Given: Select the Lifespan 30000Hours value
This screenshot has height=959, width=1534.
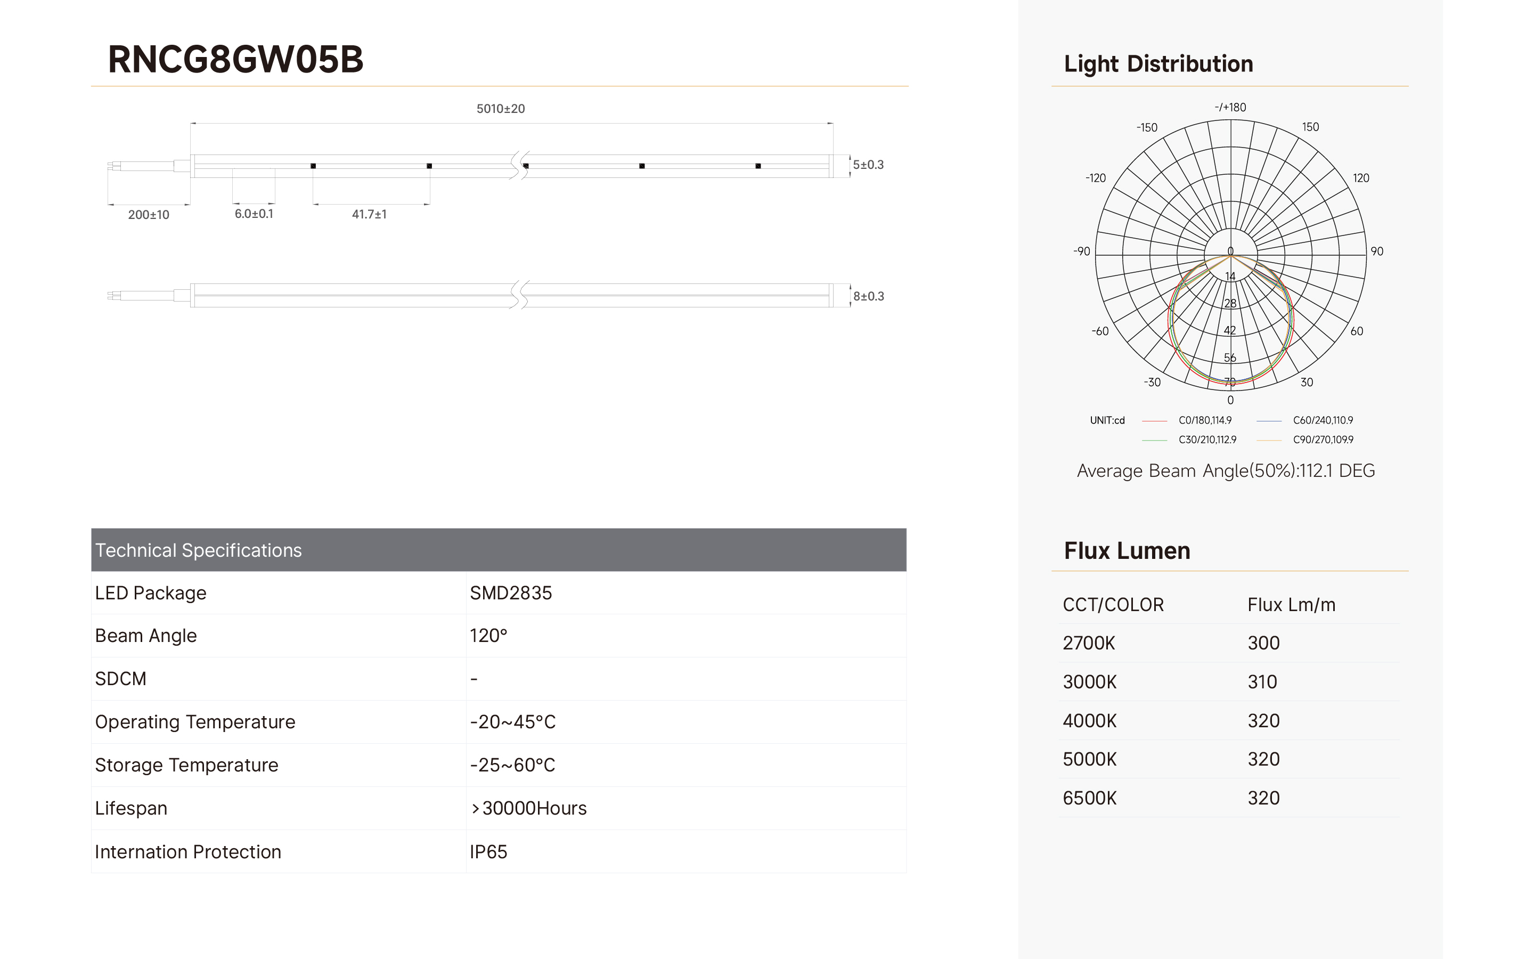Looking at the screenshot, I should tap(529, 809).
